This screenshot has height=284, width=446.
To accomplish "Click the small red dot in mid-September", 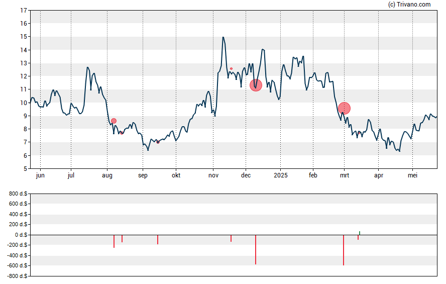I will (158, 142).
